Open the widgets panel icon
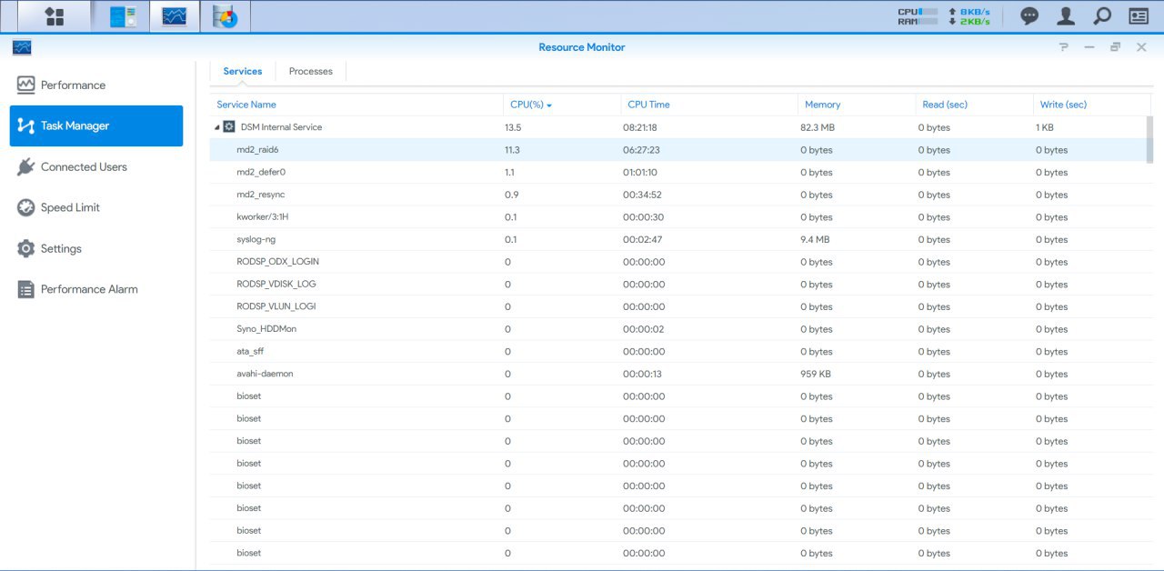The image size is (1164, 571). [1138, 16]
